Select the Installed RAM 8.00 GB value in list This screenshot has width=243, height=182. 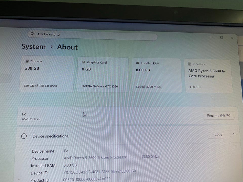click(x=70, y=165)
